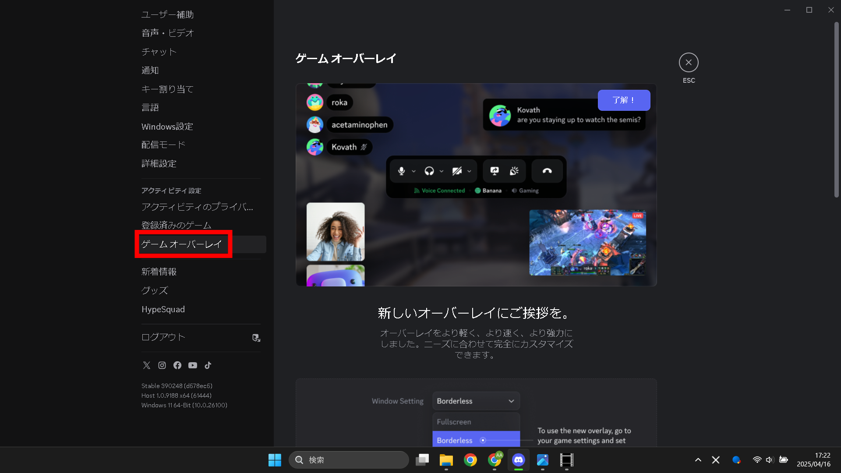Open Discord's X (Twitter) social page

point(146,365)
